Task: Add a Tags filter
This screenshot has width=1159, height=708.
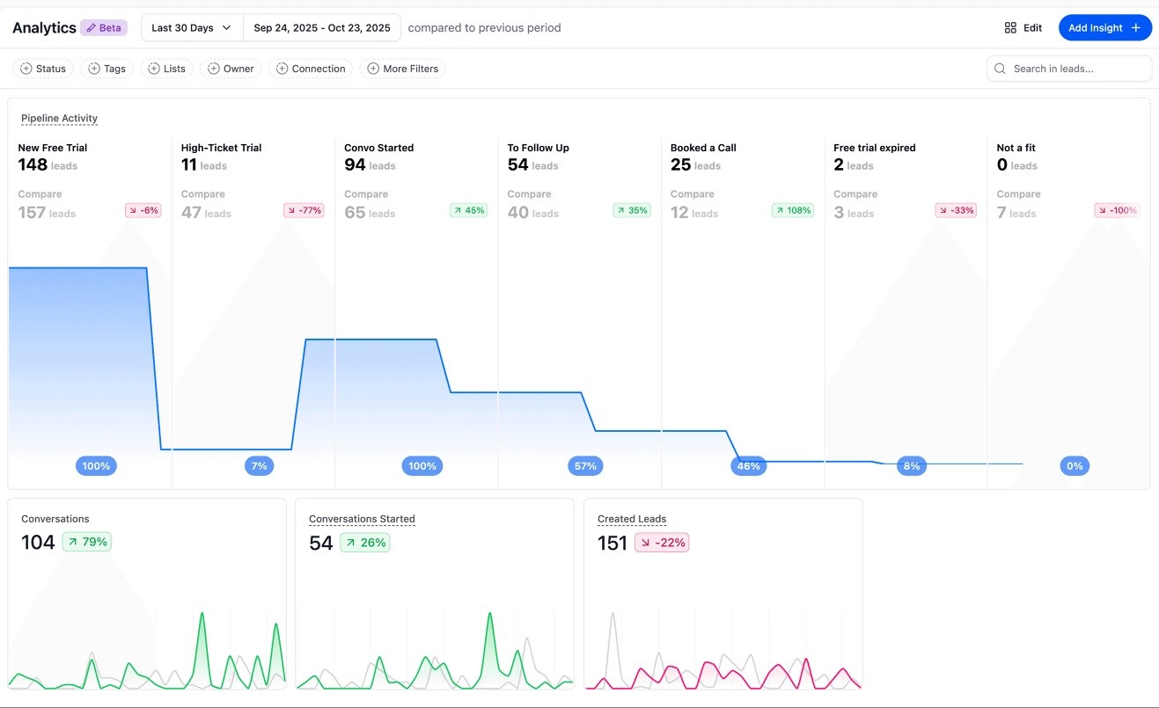Action: [x=106, y=69]
